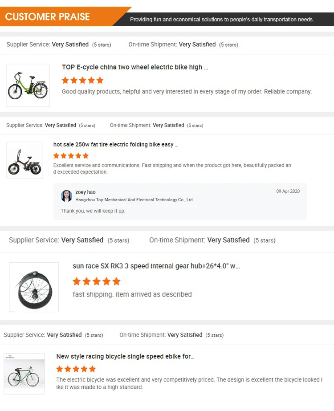Open New style racing bicycle ebike title
Image resolution: width=334 pixels, height=411 pixels.
coord(125,357)
